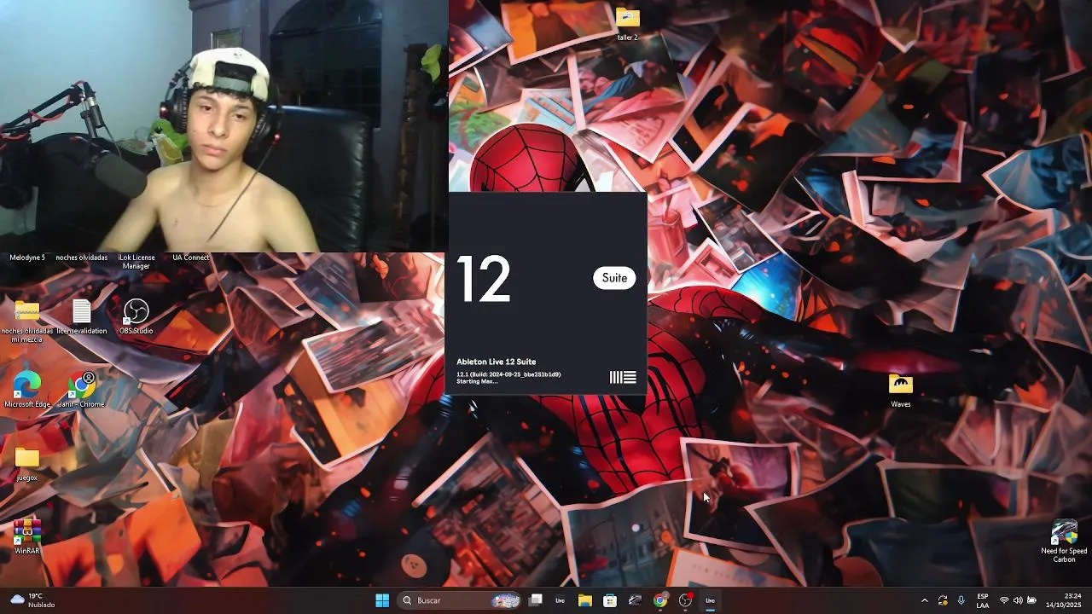Click the Ableton logo on the splash screen
This screenshot has height=614, width=1092.
tap(623, 378)
